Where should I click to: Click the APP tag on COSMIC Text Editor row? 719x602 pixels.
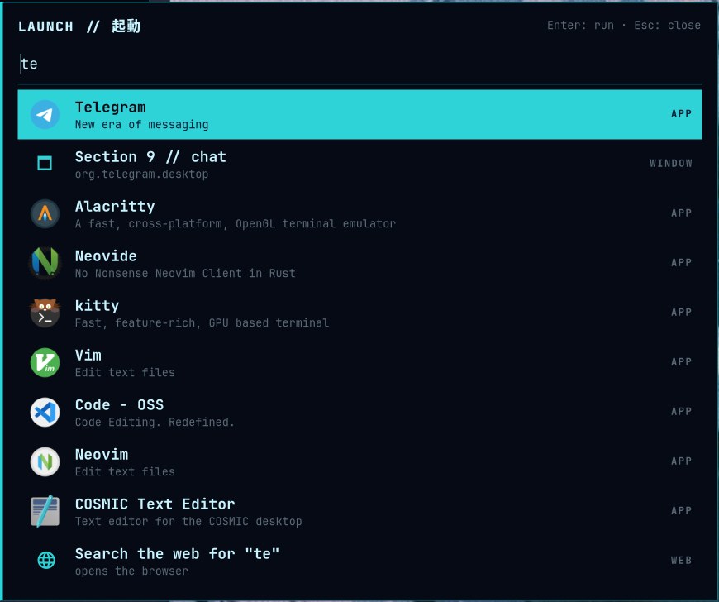point(682,510)
